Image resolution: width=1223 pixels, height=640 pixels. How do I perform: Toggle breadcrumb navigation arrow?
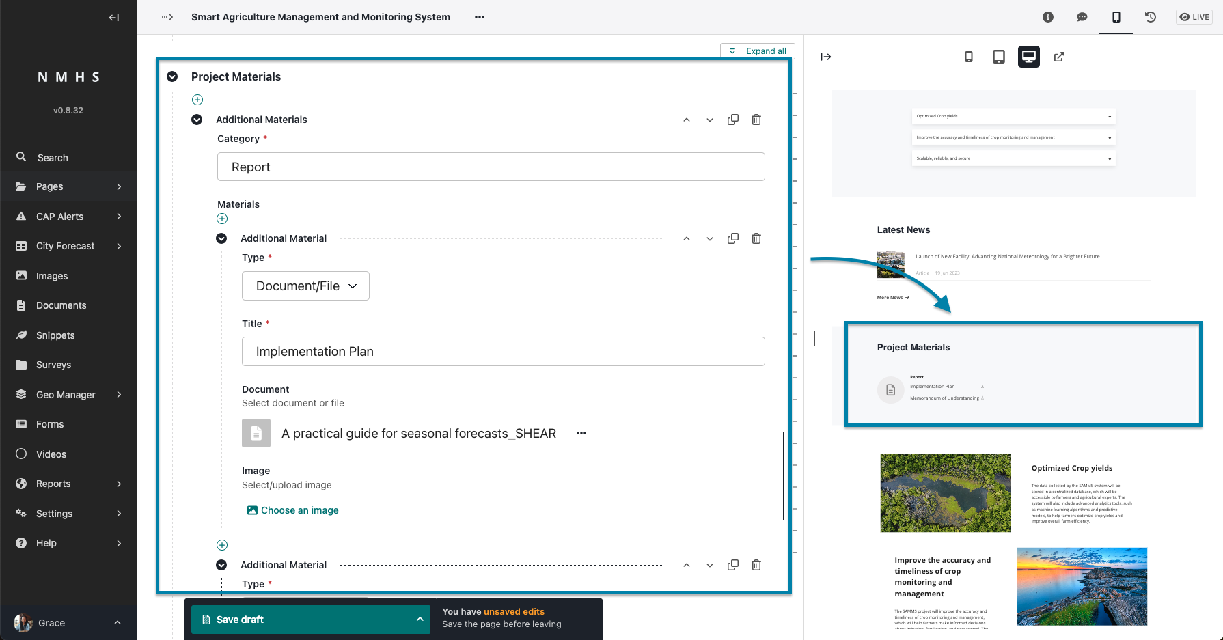pos(167,17)
